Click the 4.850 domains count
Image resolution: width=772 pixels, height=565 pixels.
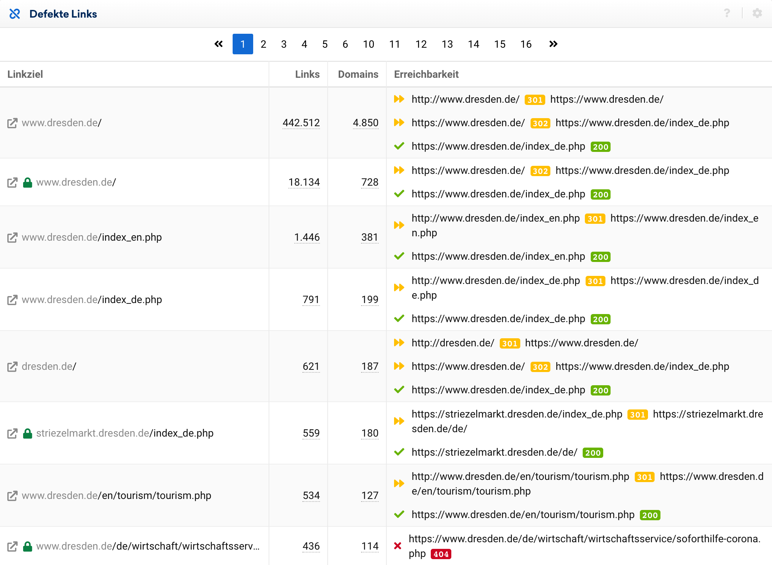pos(365,123)
